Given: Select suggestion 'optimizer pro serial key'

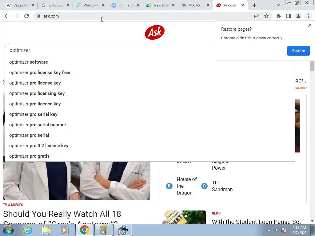Looking at the screenshot, I should coord(150,114).
